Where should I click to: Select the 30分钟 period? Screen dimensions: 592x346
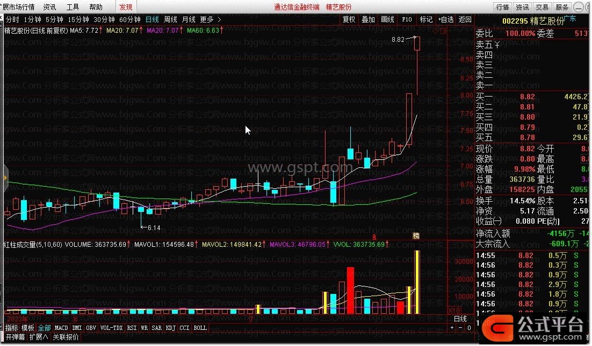[104, 19]
